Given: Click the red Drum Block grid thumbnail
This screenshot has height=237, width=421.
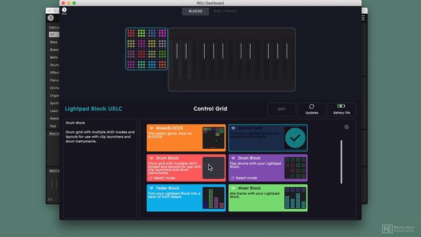Looking at the screenshot, I should (213, 168).
